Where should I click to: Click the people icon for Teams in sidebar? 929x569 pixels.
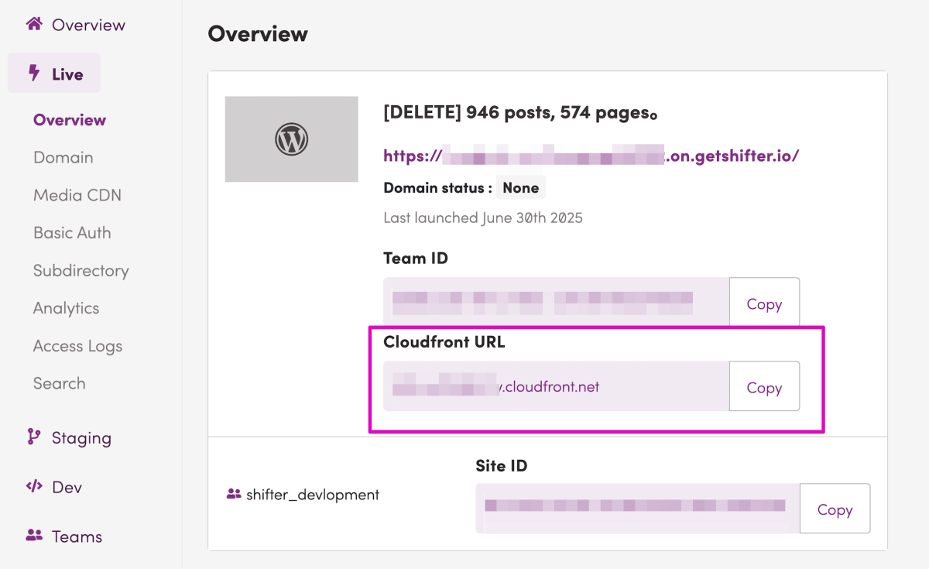[33, 536]
